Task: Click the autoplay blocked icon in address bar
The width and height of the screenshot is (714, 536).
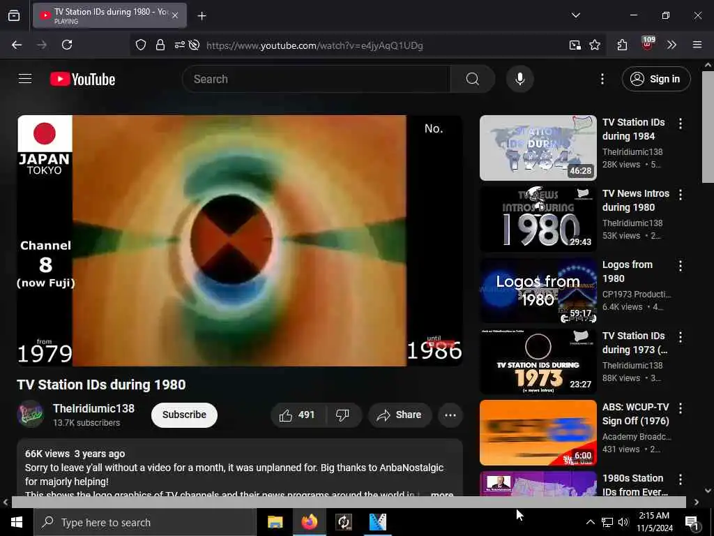Action: pos(195,45)
